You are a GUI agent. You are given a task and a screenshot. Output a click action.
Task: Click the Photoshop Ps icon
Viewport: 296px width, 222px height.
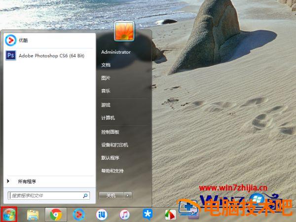[11, 55]
